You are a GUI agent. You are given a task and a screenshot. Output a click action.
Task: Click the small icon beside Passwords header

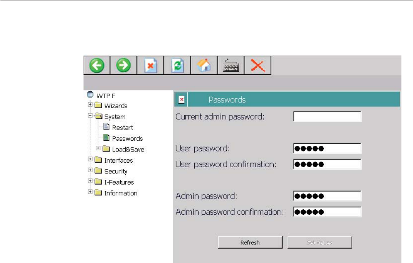coord(181,100)
